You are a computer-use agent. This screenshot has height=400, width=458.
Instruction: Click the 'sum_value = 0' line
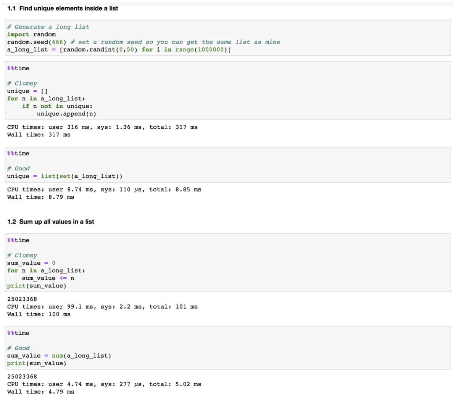coord(31,263)
